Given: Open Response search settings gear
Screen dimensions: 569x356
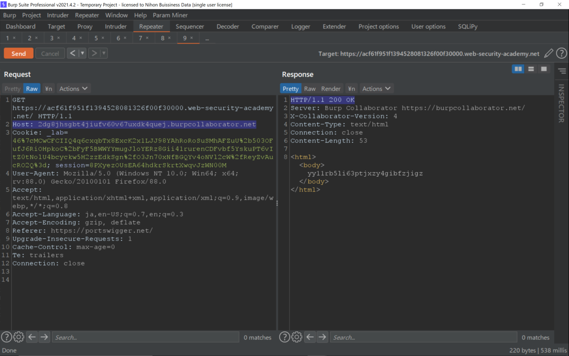Looking at the screenshot, I should click(x=297, y=337).
